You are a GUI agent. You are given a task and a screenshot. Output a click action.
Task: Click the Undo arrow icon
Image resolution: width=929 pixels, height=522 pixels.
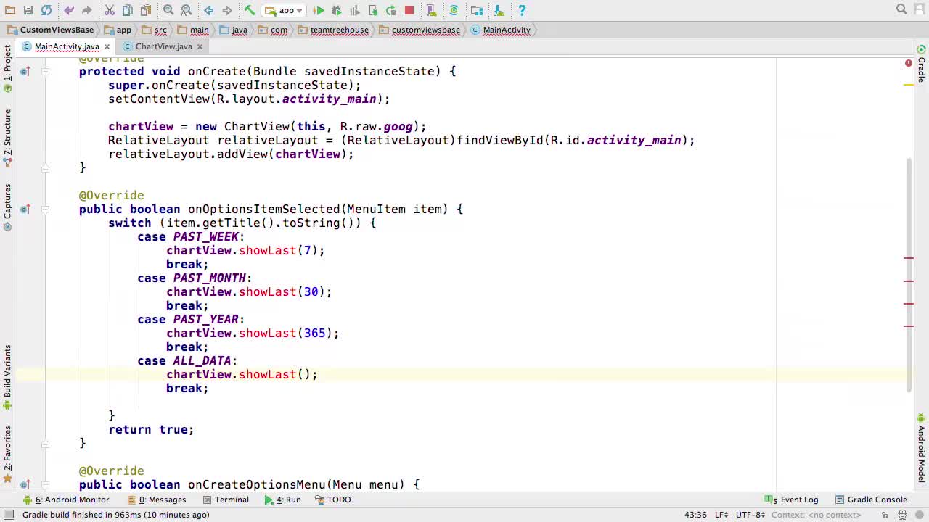69,10
